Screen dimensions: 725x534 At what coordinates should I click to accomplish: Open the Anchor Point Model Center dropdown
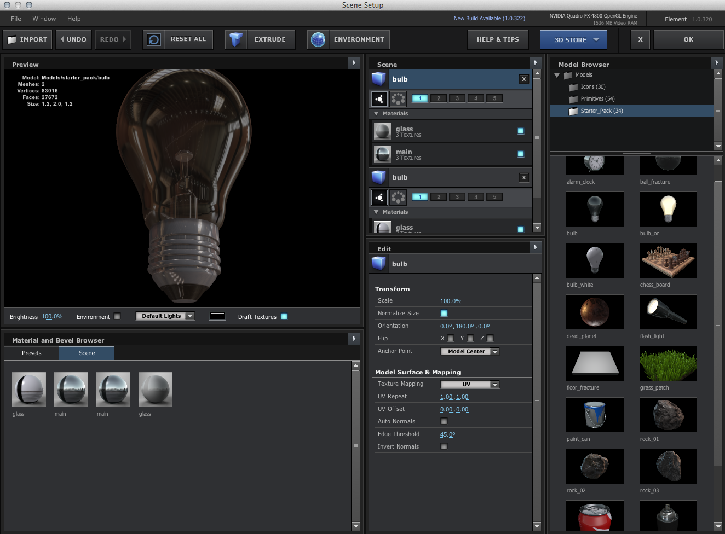click(470, 352)
